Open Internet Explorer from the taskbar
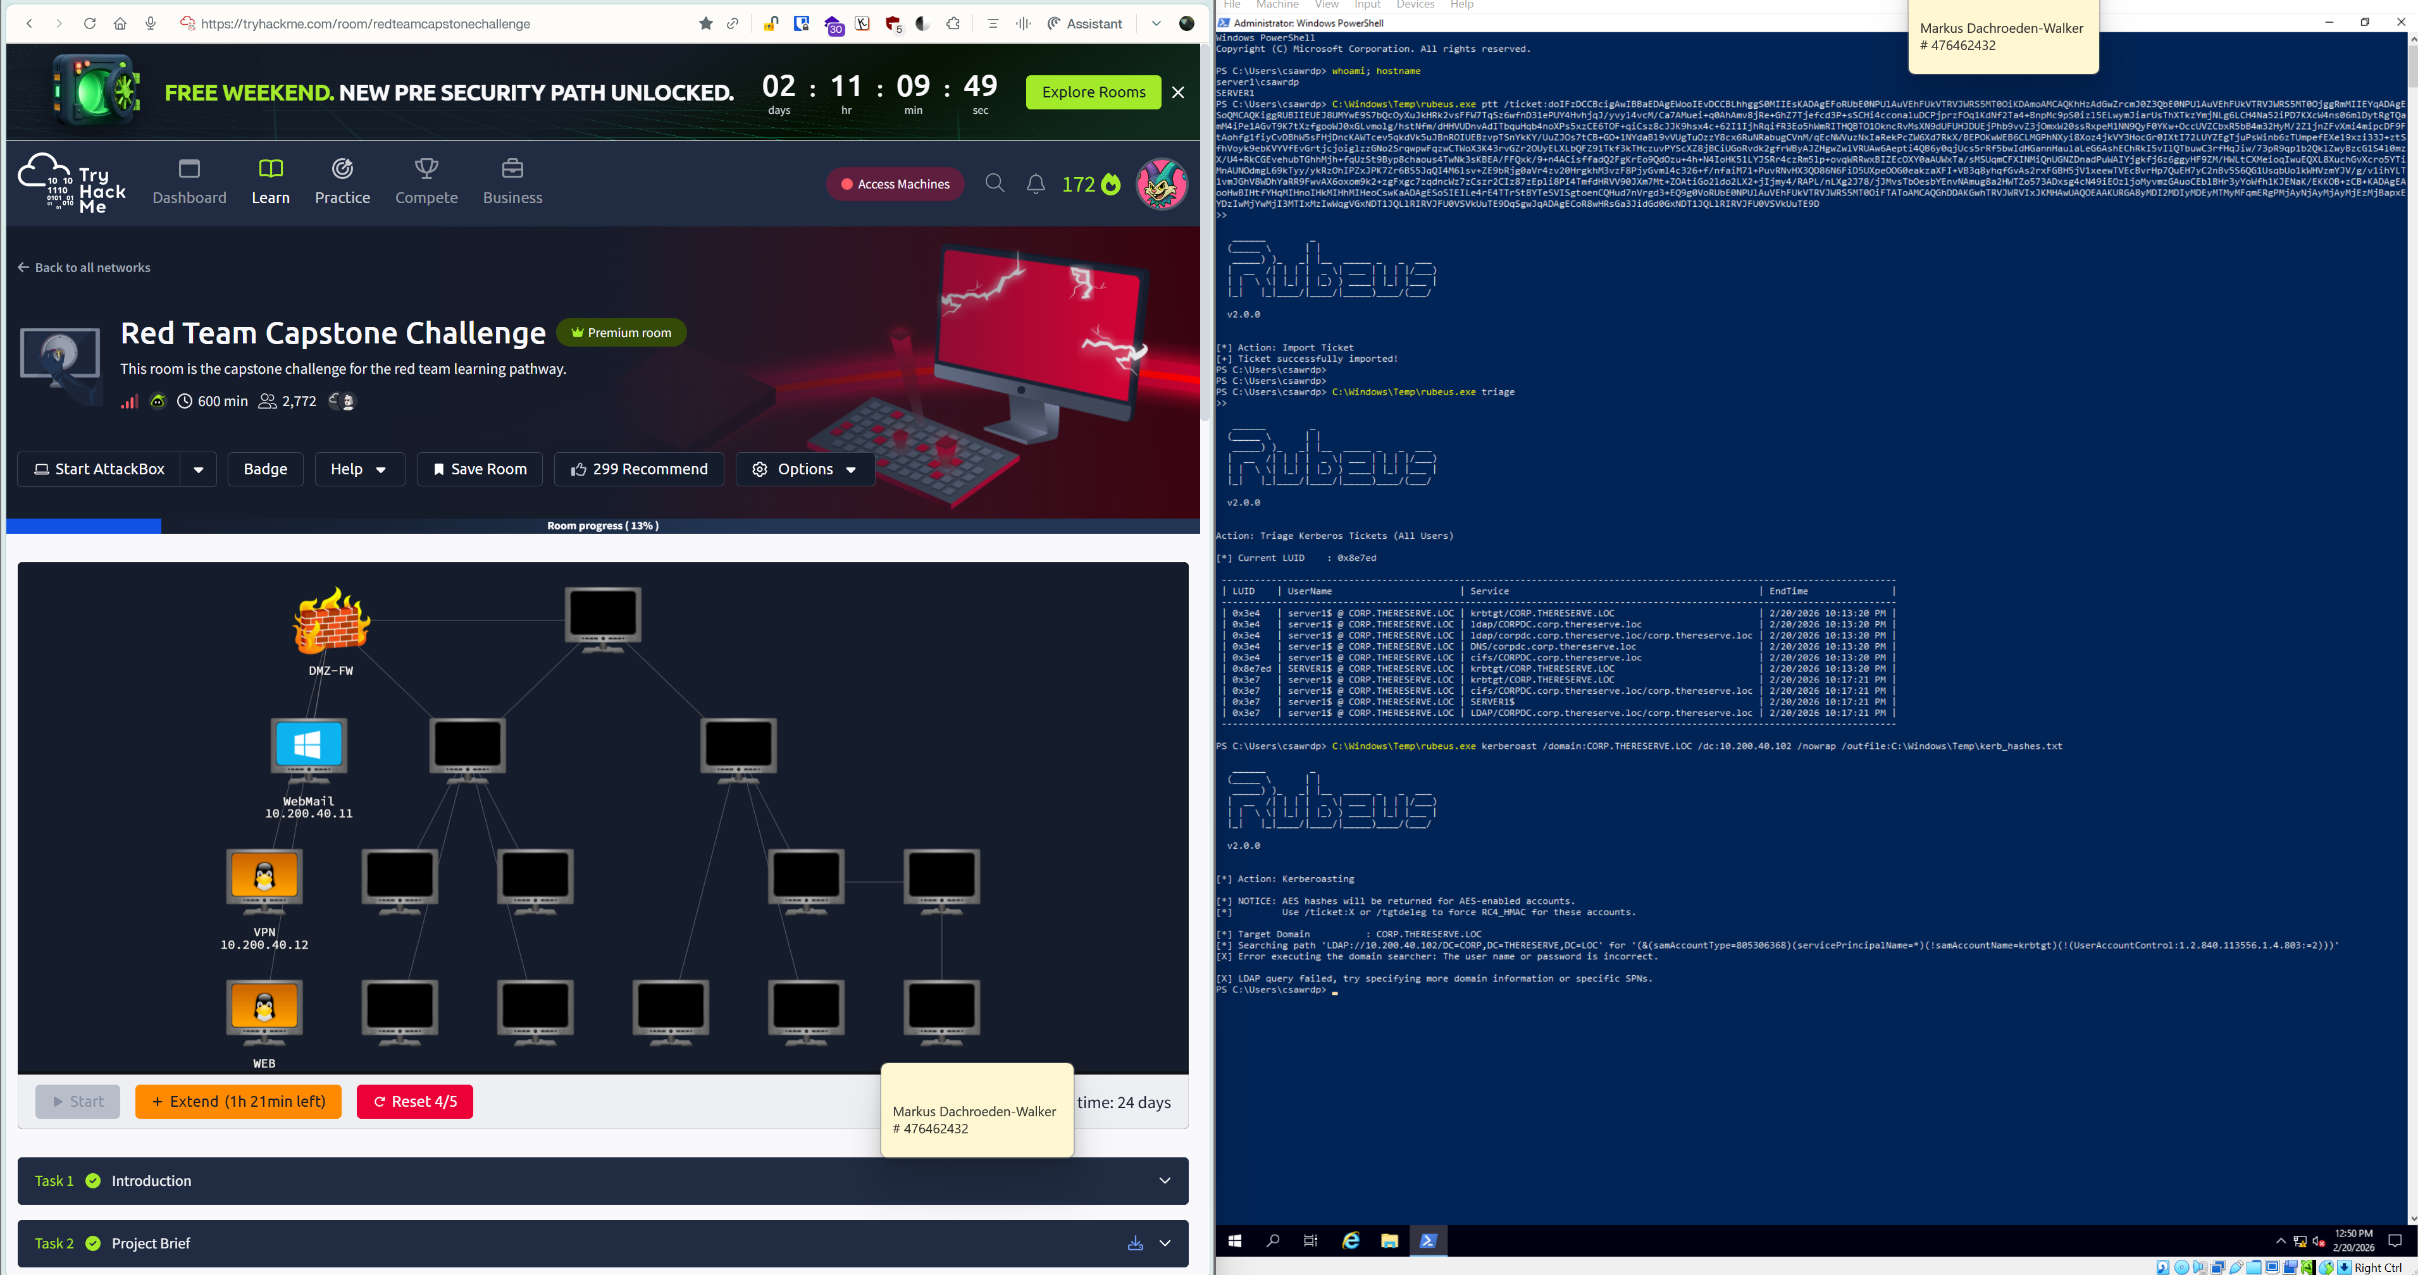This screenshot has height=1275, width=2418. pyautogui.click(x=1351, y=1240)
